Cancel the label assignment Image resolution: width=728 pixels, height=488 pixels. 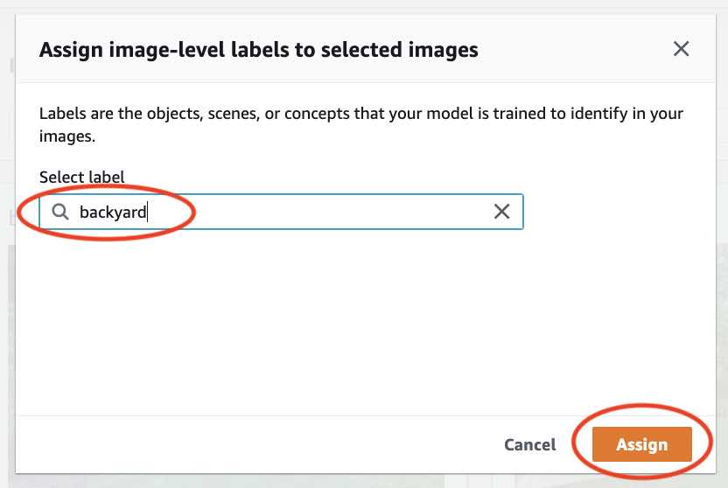(529, 444)
